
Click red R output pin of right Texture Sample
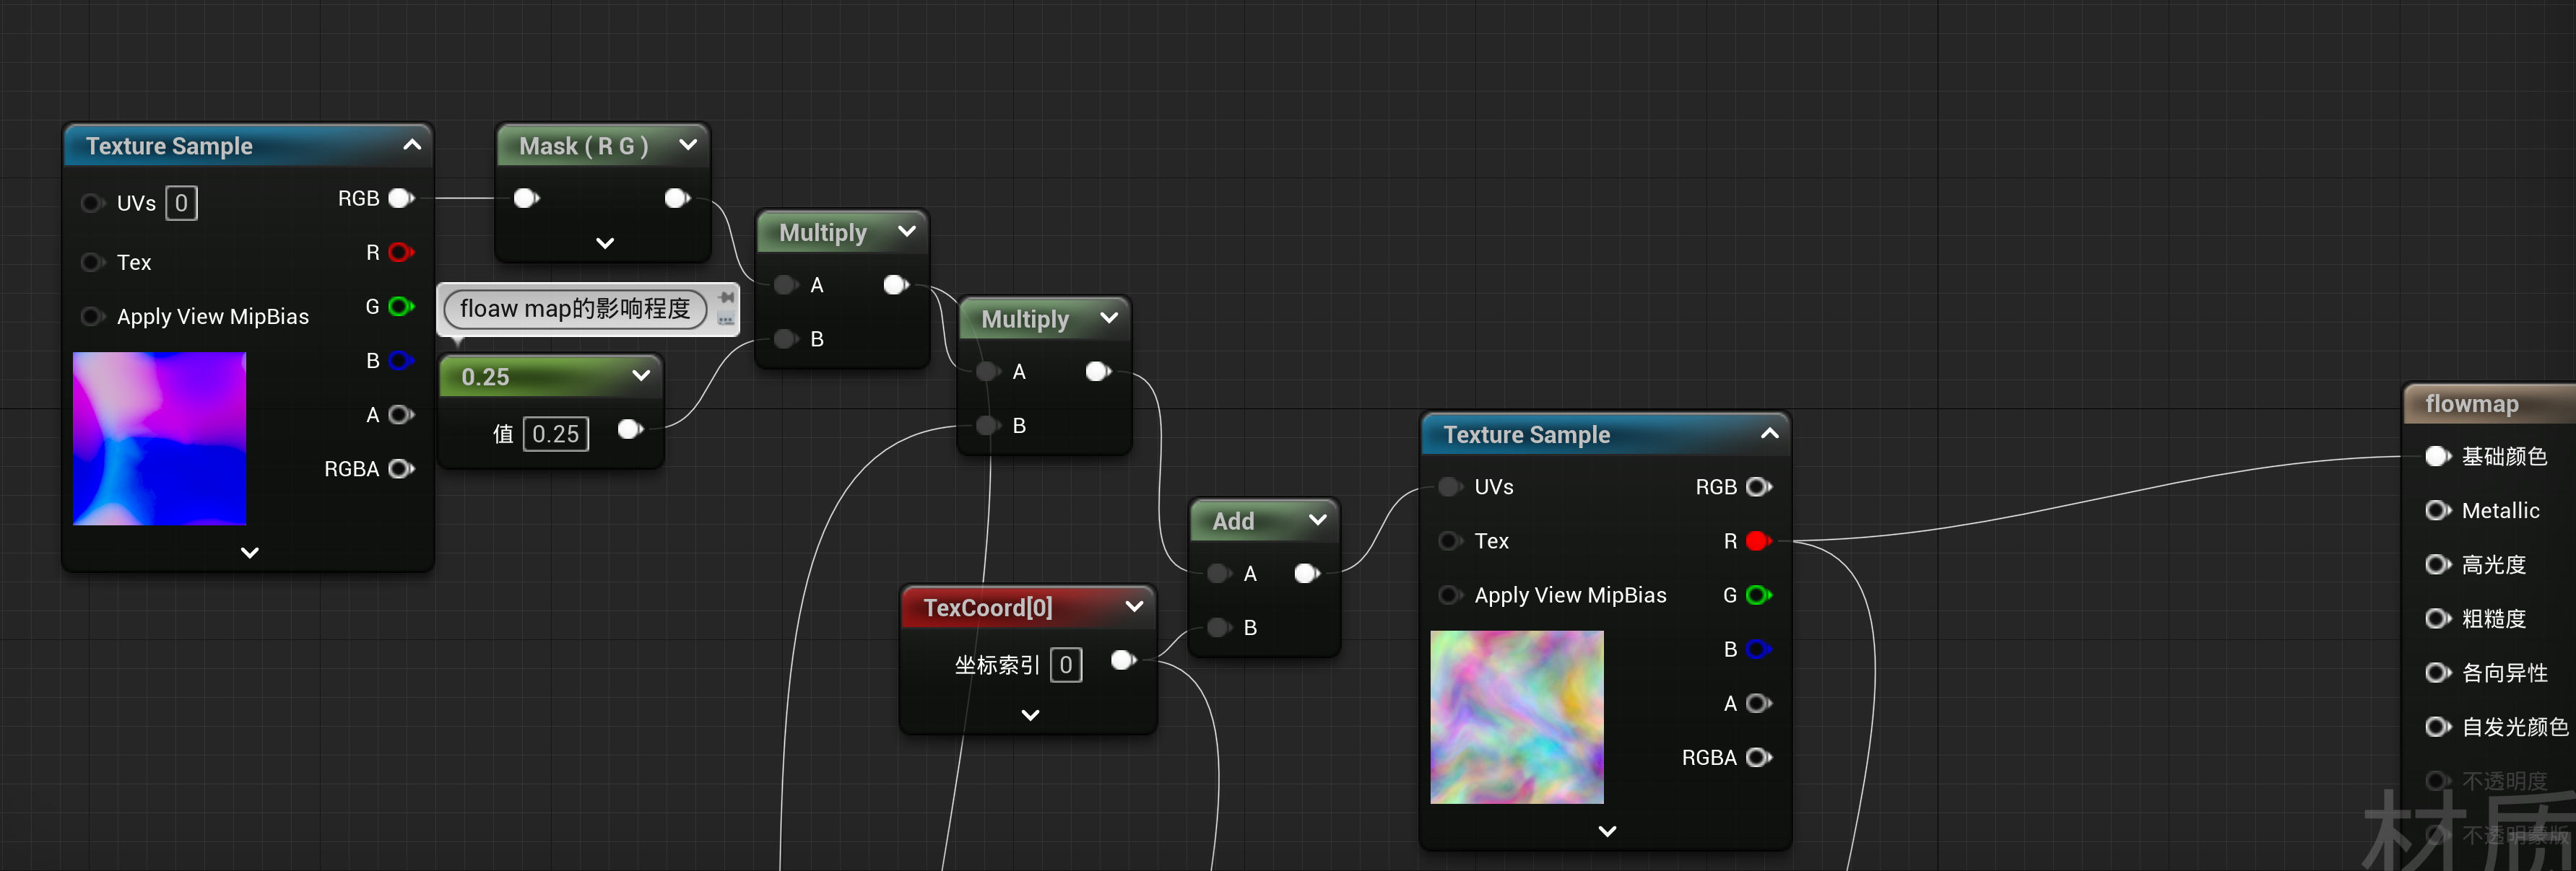coord(1759,540)
